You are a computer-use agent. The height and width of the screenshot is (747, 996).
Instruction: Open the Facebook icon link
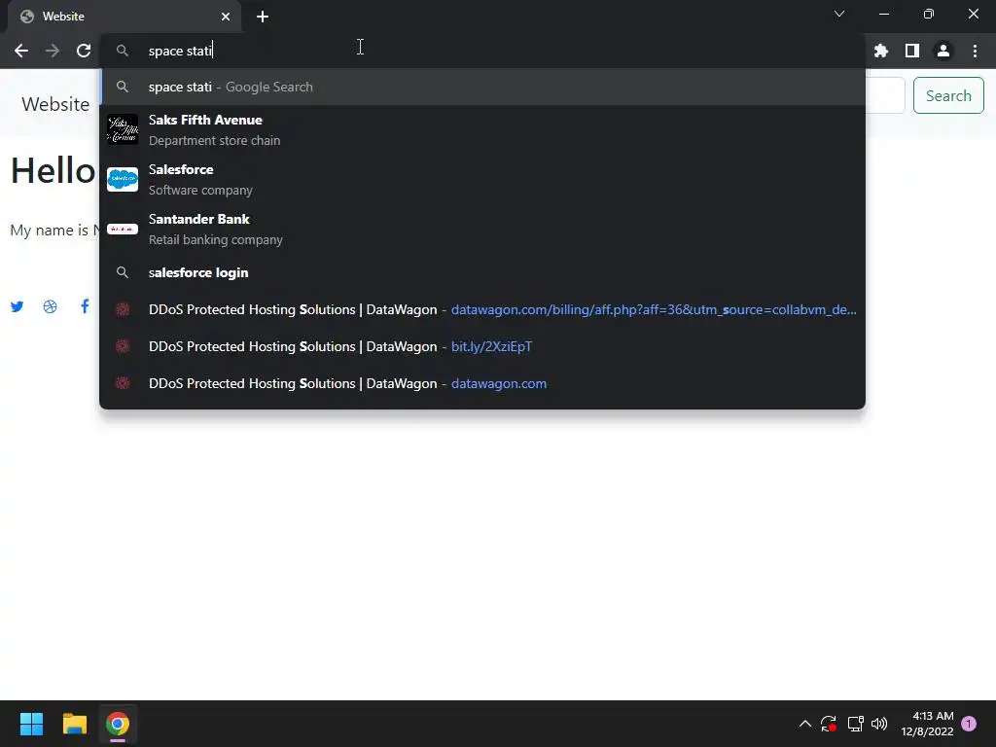click(85, 306)
